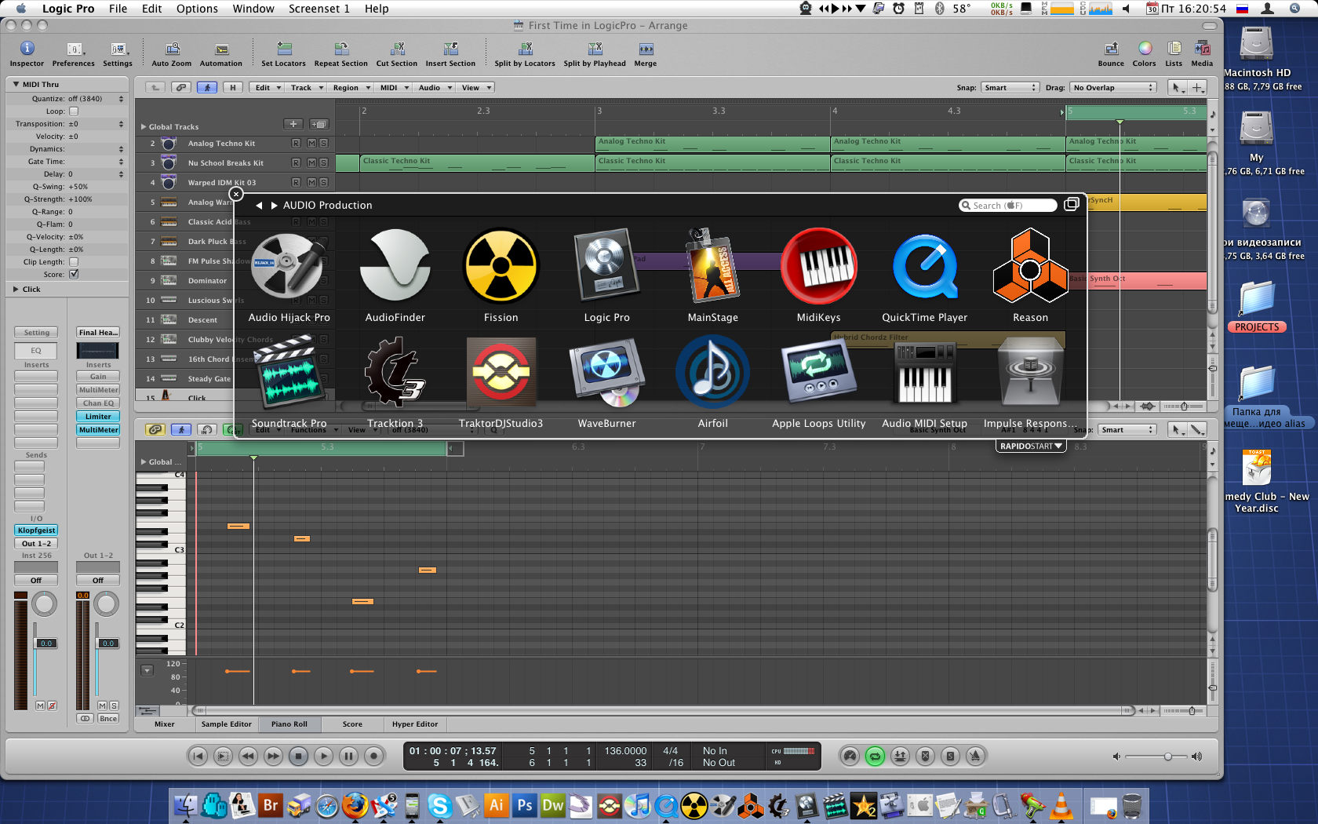Screen dimensions: 1318x824
Task: Open the Drag mode No Overlap dropdown
Action: point(1113,87)
